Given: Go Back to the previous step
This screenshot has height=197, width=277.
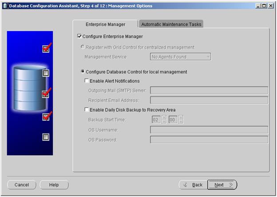Looking at the screenshot, I should 193,185.
